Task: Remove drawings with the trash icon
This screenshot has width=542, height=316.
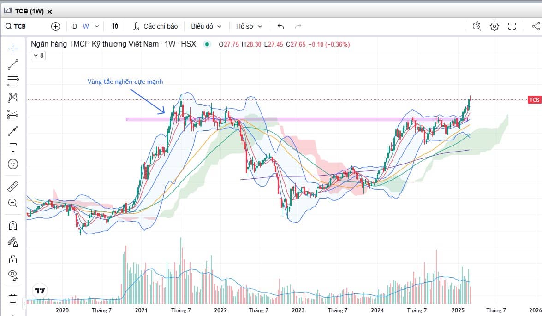Action: [x=13, y=298]
